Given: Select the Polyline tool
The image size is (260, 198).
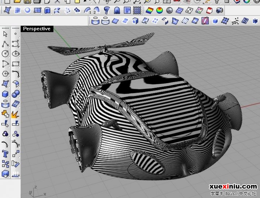Looking at the screenshot, I should [5, 44].
